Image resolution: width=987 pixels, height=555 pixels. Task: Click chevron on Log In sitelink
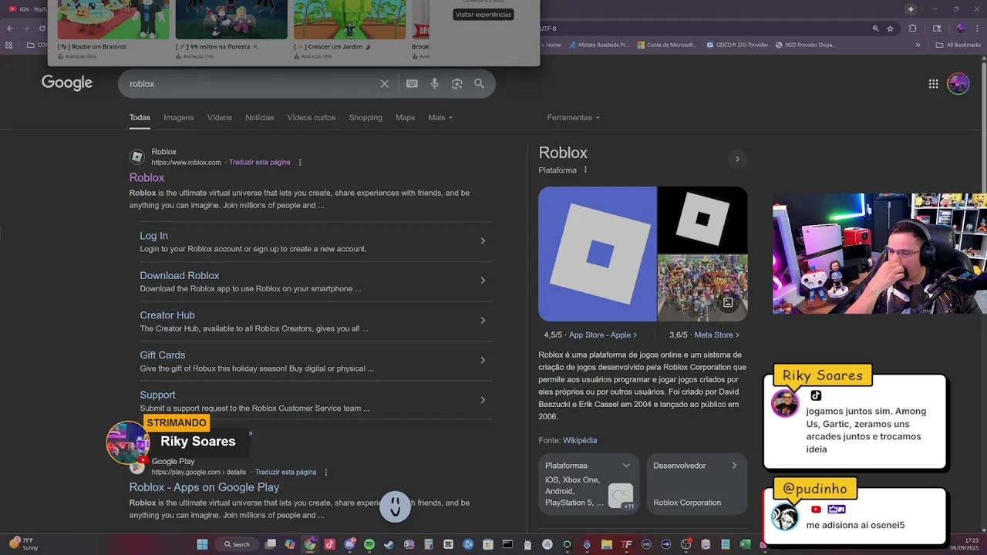tap(483, 241)
